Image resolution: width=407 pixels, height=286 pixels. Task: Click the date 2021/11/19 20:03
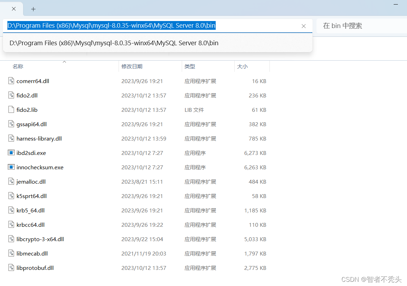pos(144,254)
